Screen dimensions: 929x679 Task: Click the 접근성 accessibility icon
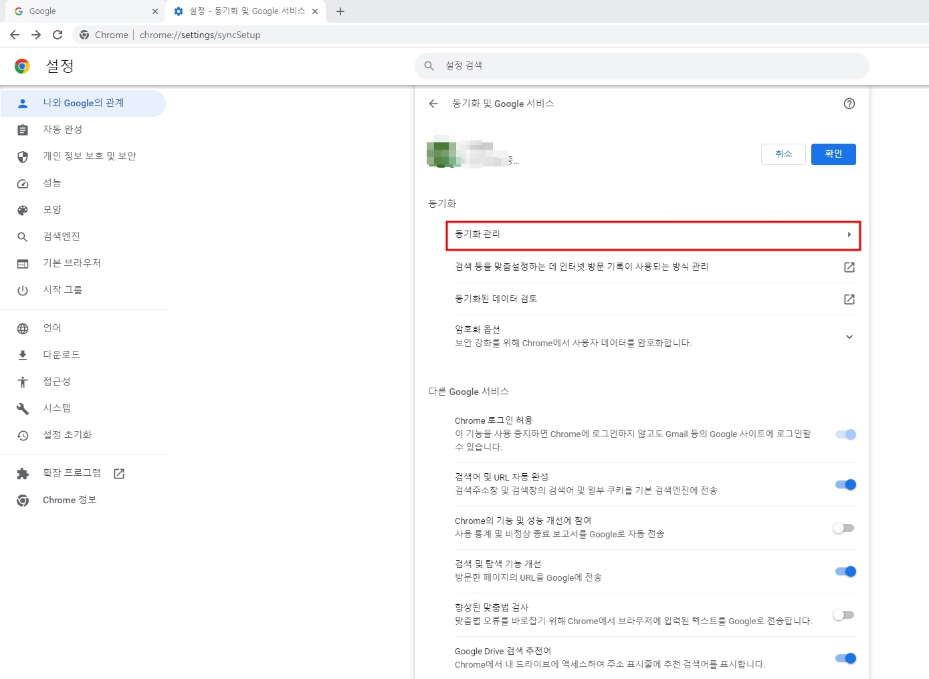23,382
